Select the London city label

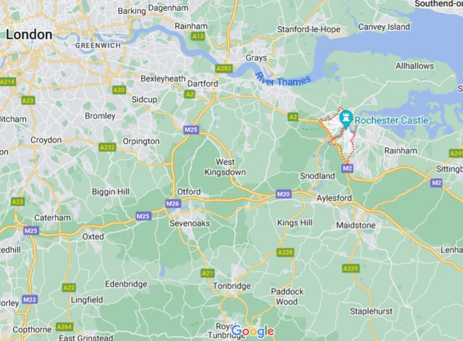point(29,35)
